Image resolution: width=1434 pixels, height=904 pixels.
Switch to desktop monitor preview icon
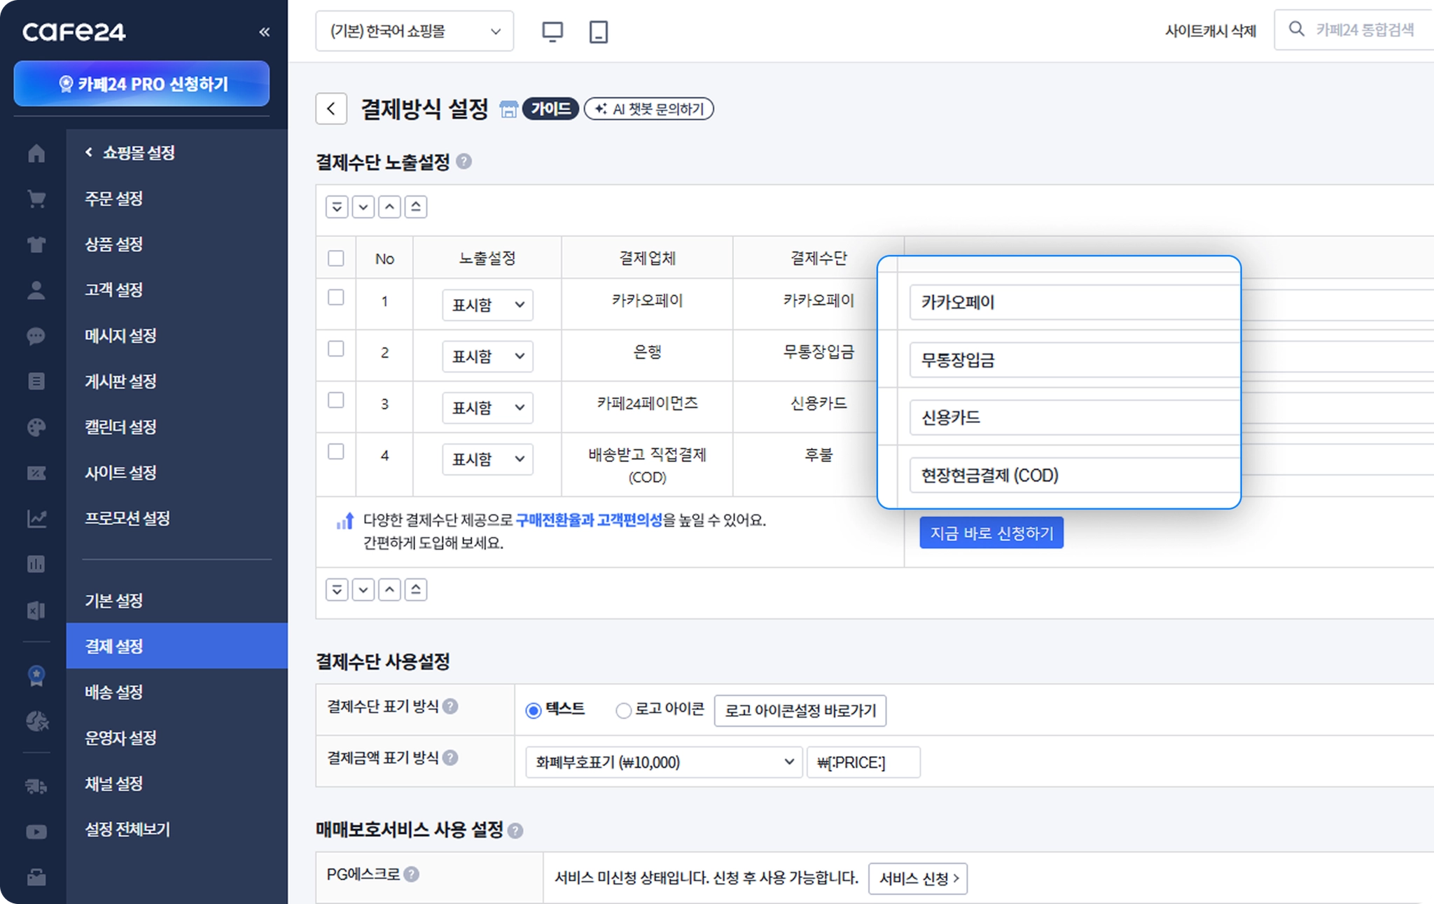point(552,32)
